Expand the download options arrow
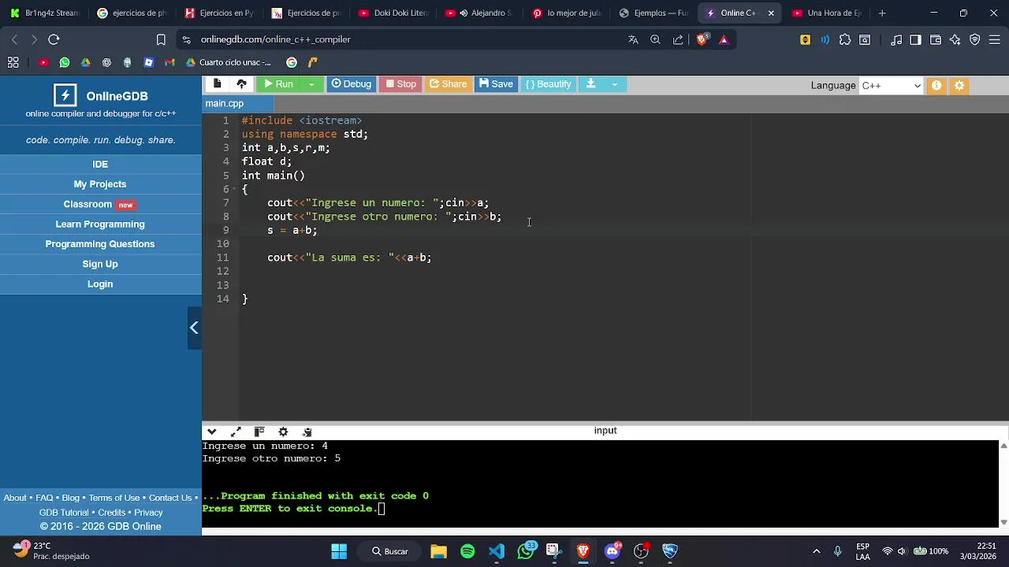Image resolution: width=1009 pixels, height=567 pixels. click(x=614, y=84)
